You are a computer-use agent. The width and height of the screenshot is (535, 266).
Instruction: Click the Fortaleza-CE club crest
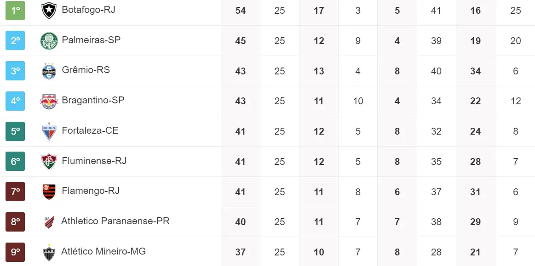[x=49, y=131]
